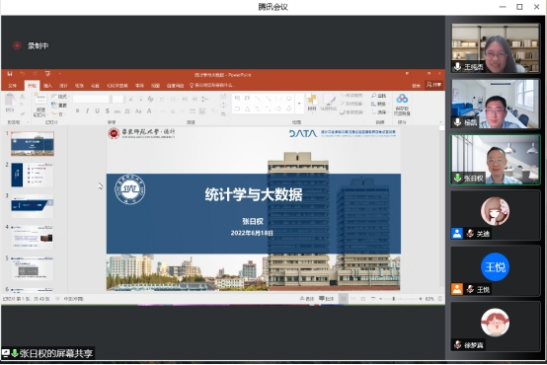Open the File (文件) menu tab
Viewport: 547px width, 365px height.
tap(12, 86)
